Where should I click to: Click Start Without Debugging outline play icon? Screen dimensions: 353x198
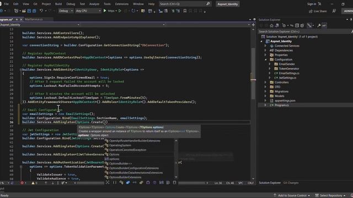point(120,11)
